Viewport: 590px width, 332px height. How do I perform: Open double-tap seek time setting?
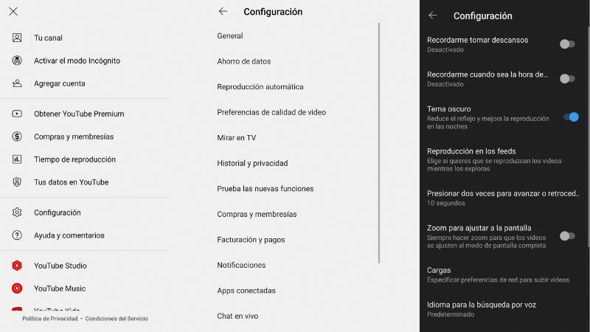(502, 198)
